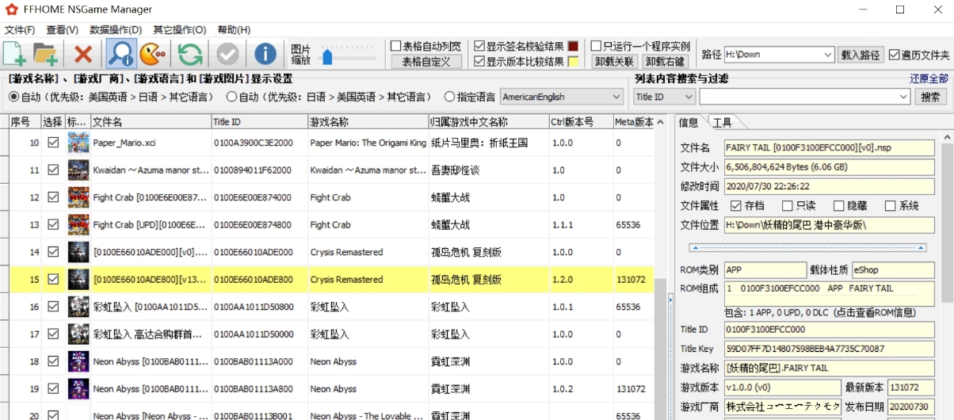Image resolution: width=954 pixels, height=420 pixels.
Task: Click the 表格自定义 button
Action: [x=426, y=61]
